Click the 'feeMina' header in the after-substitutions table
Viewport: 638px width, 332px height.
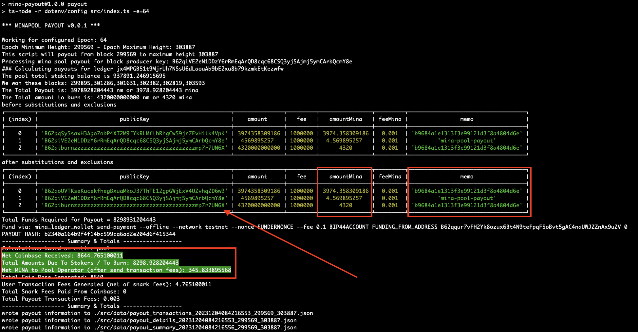pyautogui.click(x=390, y=176)
